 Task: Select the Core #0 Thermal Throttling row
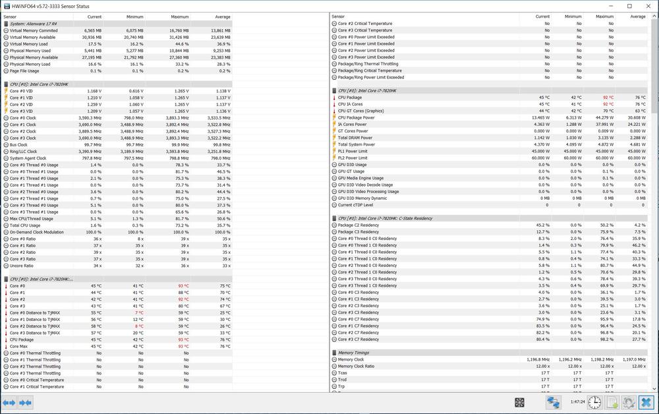34,353
